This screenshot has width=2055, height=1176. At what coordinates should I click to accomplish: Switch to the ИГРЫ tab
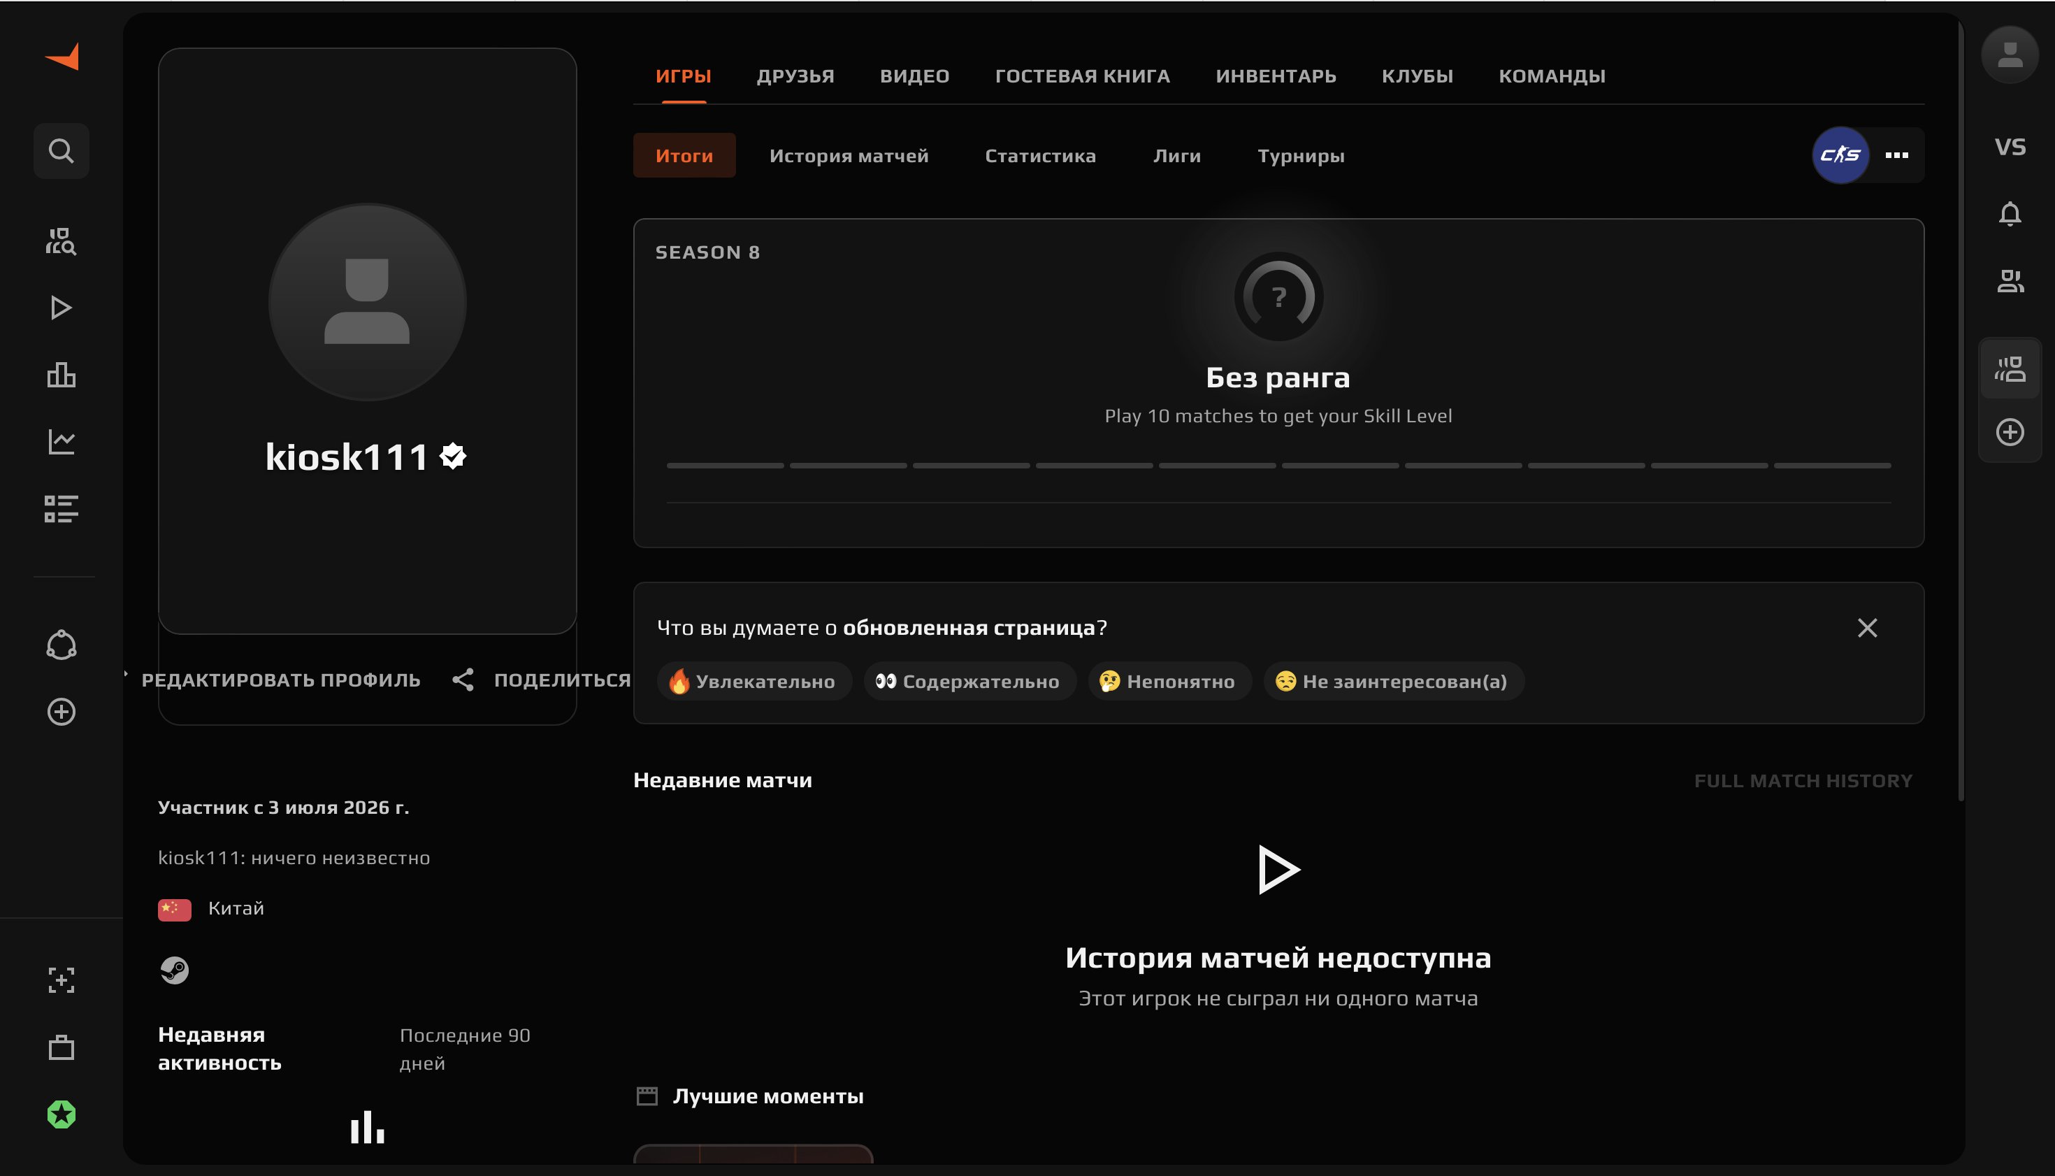coord(683,76)
